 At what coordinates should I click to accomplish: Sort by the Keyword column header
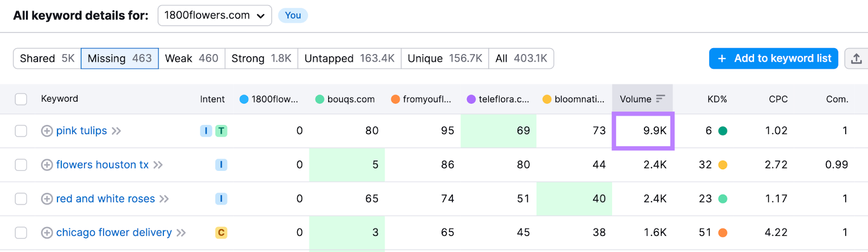[x=60, y=98]
